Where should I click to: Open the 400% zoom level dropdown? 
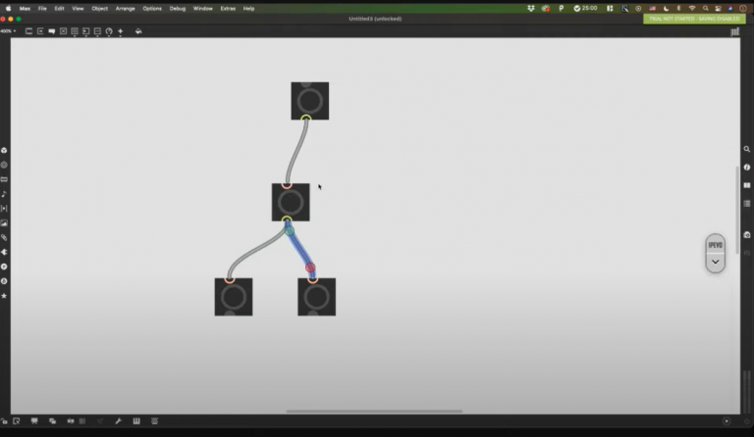(8, 31)
